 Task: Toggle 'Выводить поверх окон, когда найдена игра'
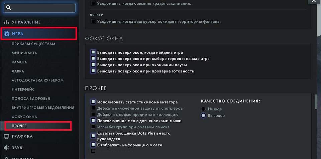pyautogui.click(x=93, y=52)
